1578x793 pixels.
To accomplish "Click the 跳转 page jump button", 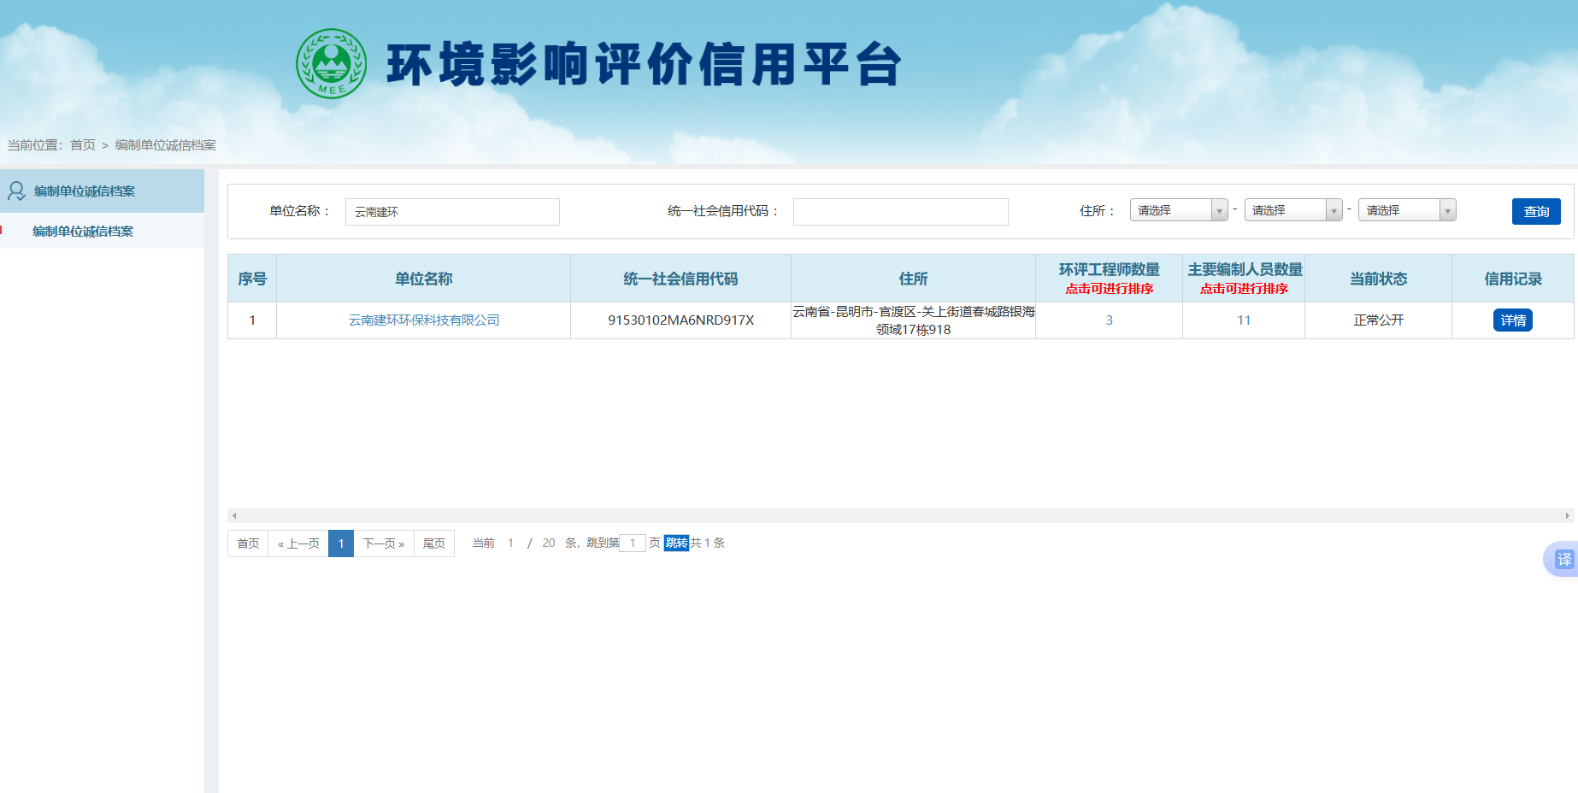I will coord(676,543).
